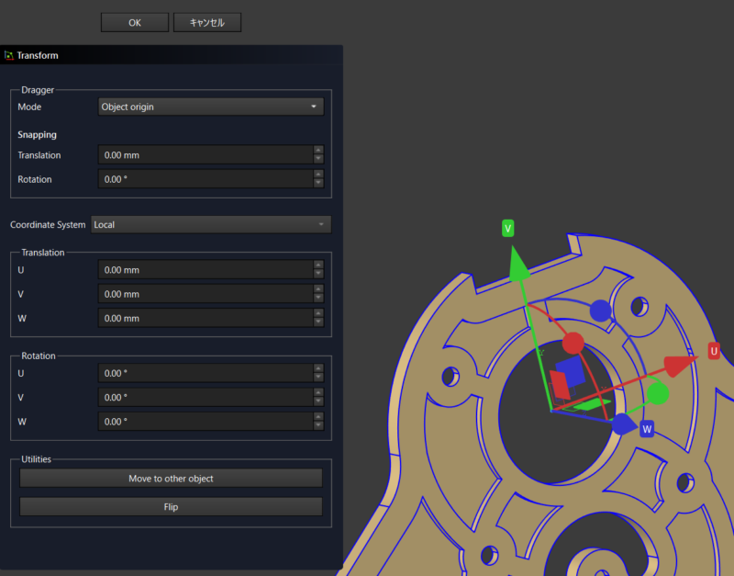Focus the Rotation V field
Screen dimensions: 734x576
click(x=206, y=398)
